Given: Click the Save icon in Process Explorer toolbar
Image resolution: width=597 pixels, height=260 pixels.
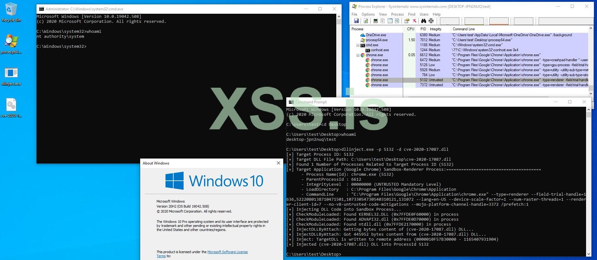Looking at the screenshot, I should (356, 21).
